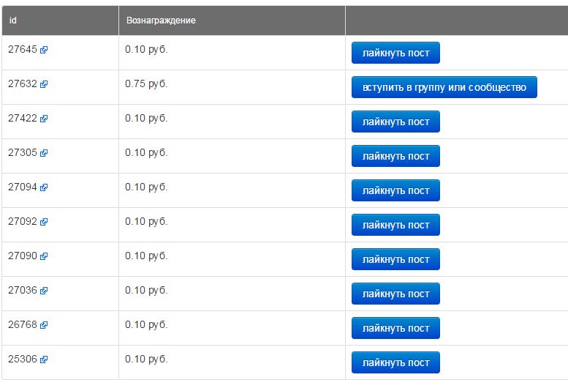Open task id 26768 link
This screenshot has height=380, width=568.
pos(22,324)
